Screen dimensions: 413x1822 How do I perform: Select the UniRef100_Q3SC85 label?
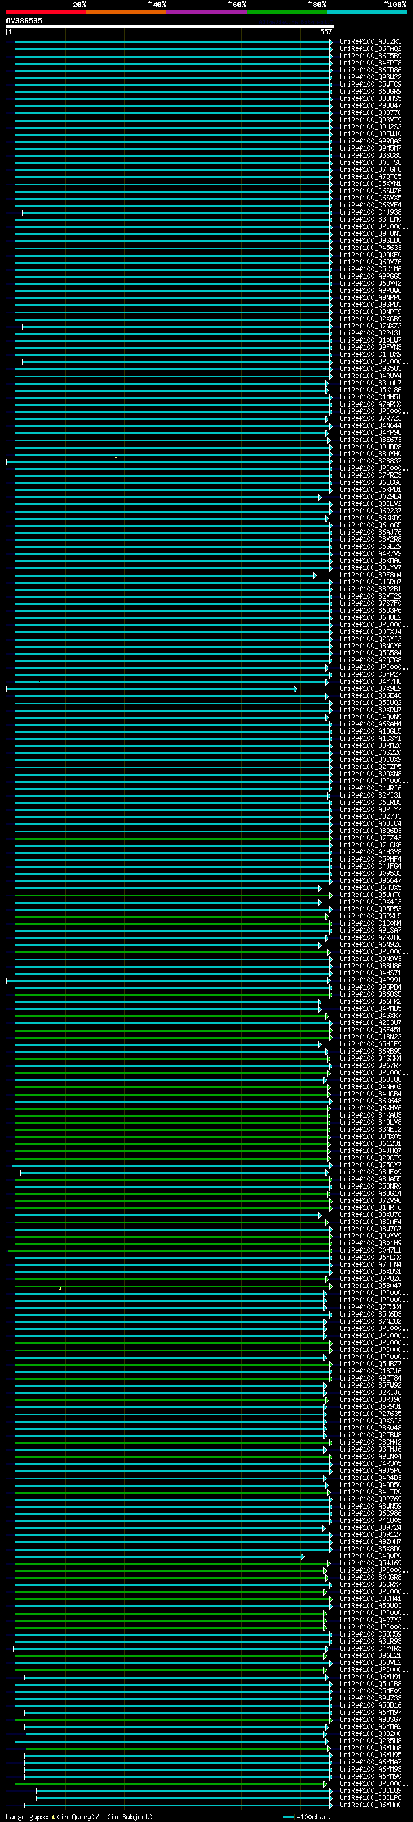pyautogui.click(x=370, y=156)
